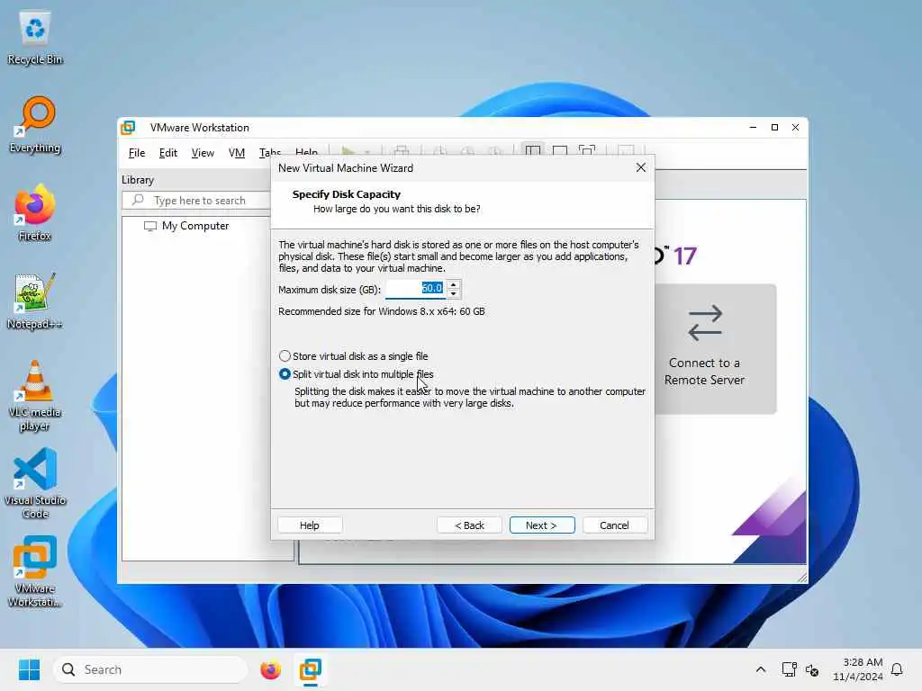Open the View menu
922x691 pixels.
(x=203, y=153)
